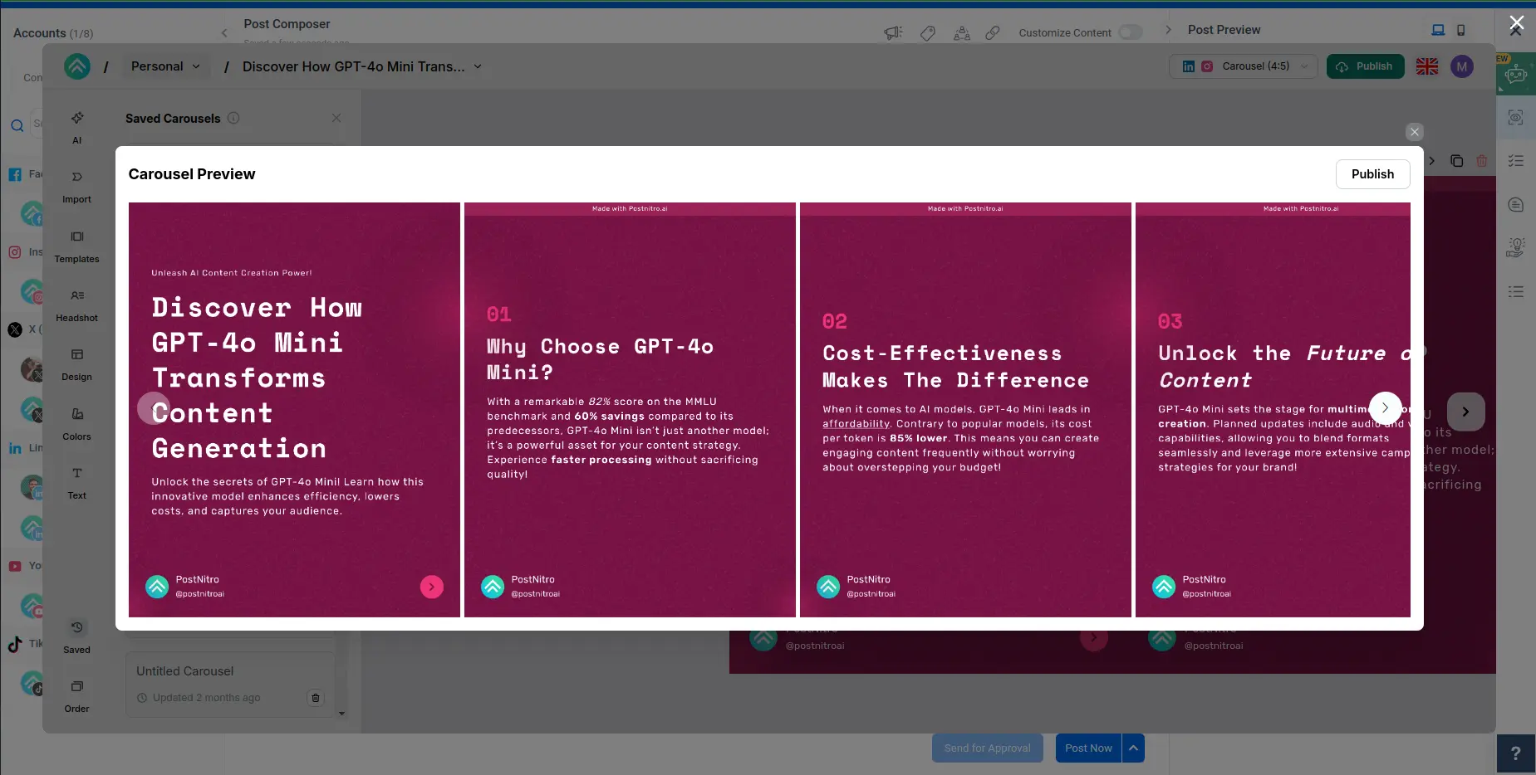Click the UK flag language icon
The image size is (1536, 775).
1427,66
